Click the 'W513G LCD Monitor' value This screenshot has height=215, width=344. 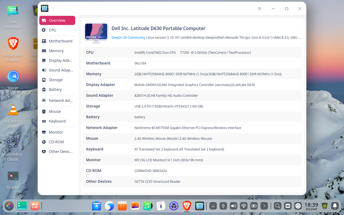click(169, 160)
